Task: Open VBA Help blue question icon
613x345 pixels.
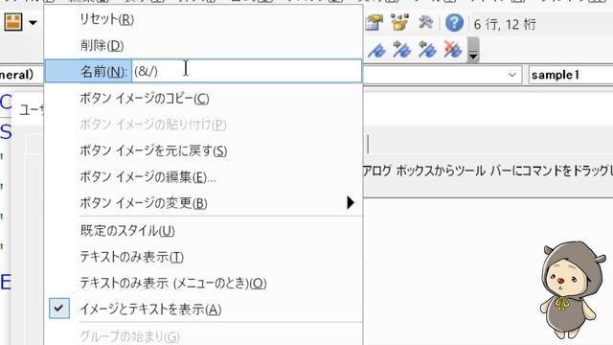Action: click(x=454, y=23)
